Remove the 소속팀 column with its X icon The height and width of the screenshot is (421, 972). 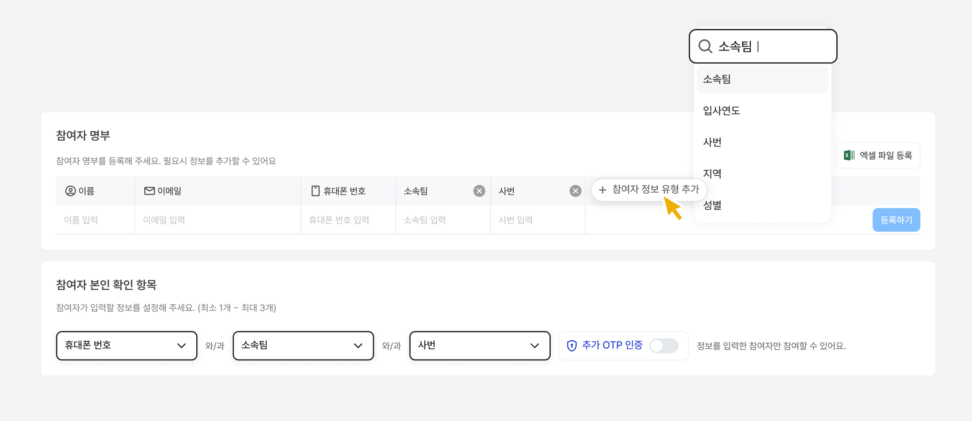click(479, 191)
